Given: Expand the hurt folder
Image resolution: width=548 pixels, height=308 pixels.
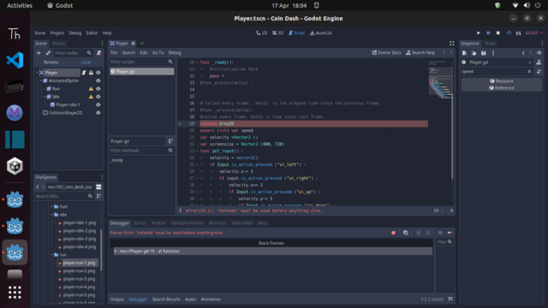Looking at the screenshot, I should (x=51, y=207).
